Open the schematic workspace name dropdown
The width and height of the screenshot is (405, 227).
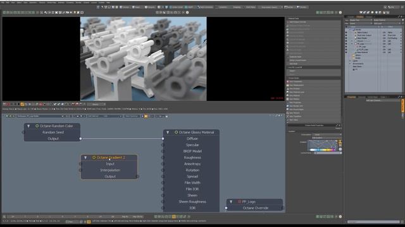40,116
